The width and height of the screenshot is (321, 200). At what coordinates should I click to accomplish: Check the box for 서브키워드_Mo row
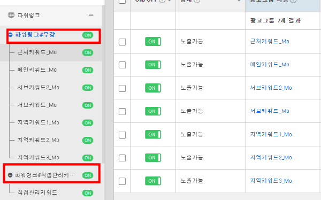click(x=122, y=112)
